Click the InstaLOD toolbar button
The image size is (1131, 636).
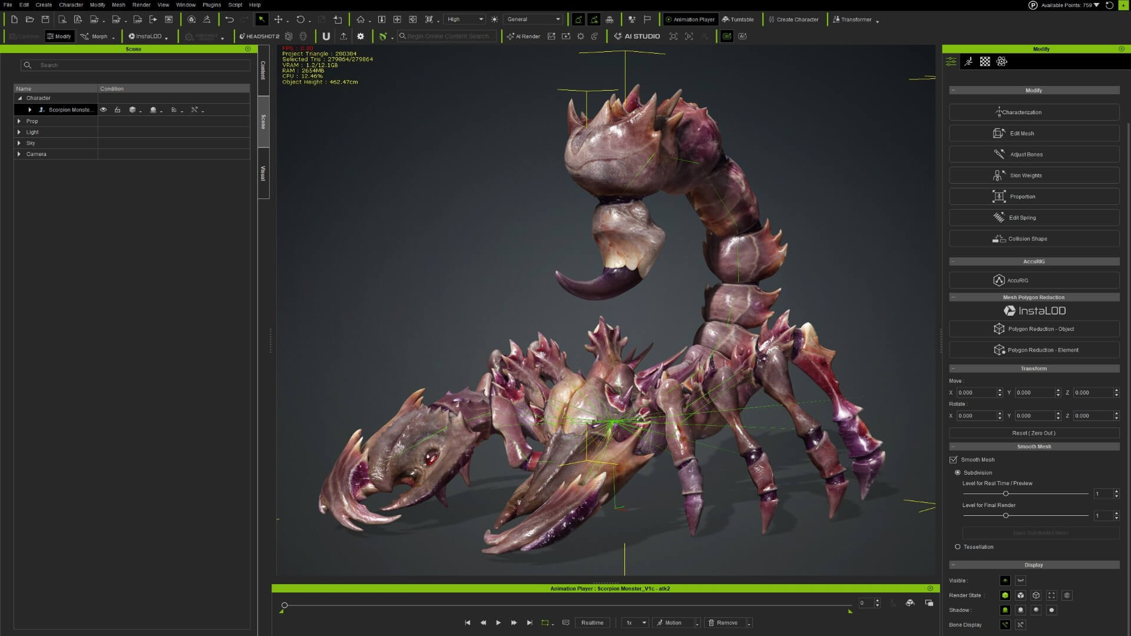click(145, 37)
